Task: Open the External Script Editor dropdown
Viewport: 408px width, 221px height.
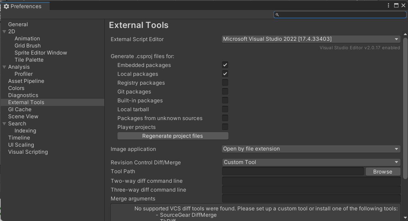Action: [x=311, y=39]
